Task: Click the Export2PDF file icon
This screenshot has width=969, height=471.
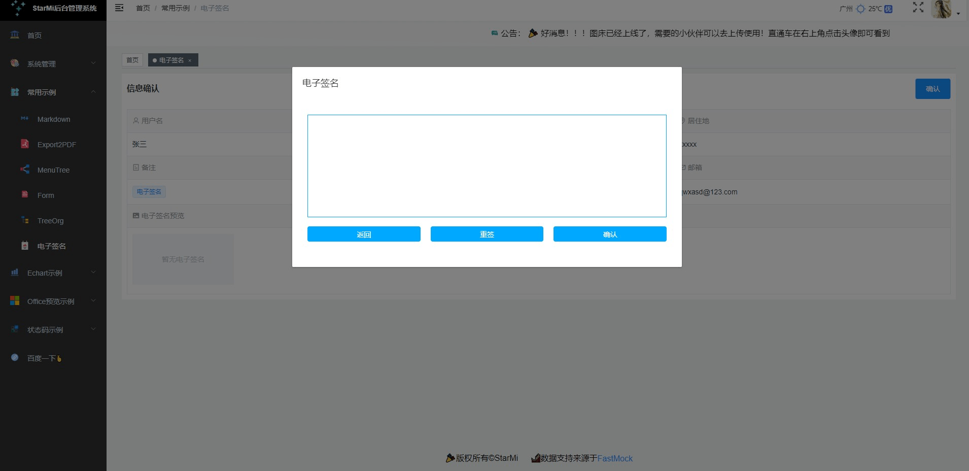Action: [x=25, y=144]
